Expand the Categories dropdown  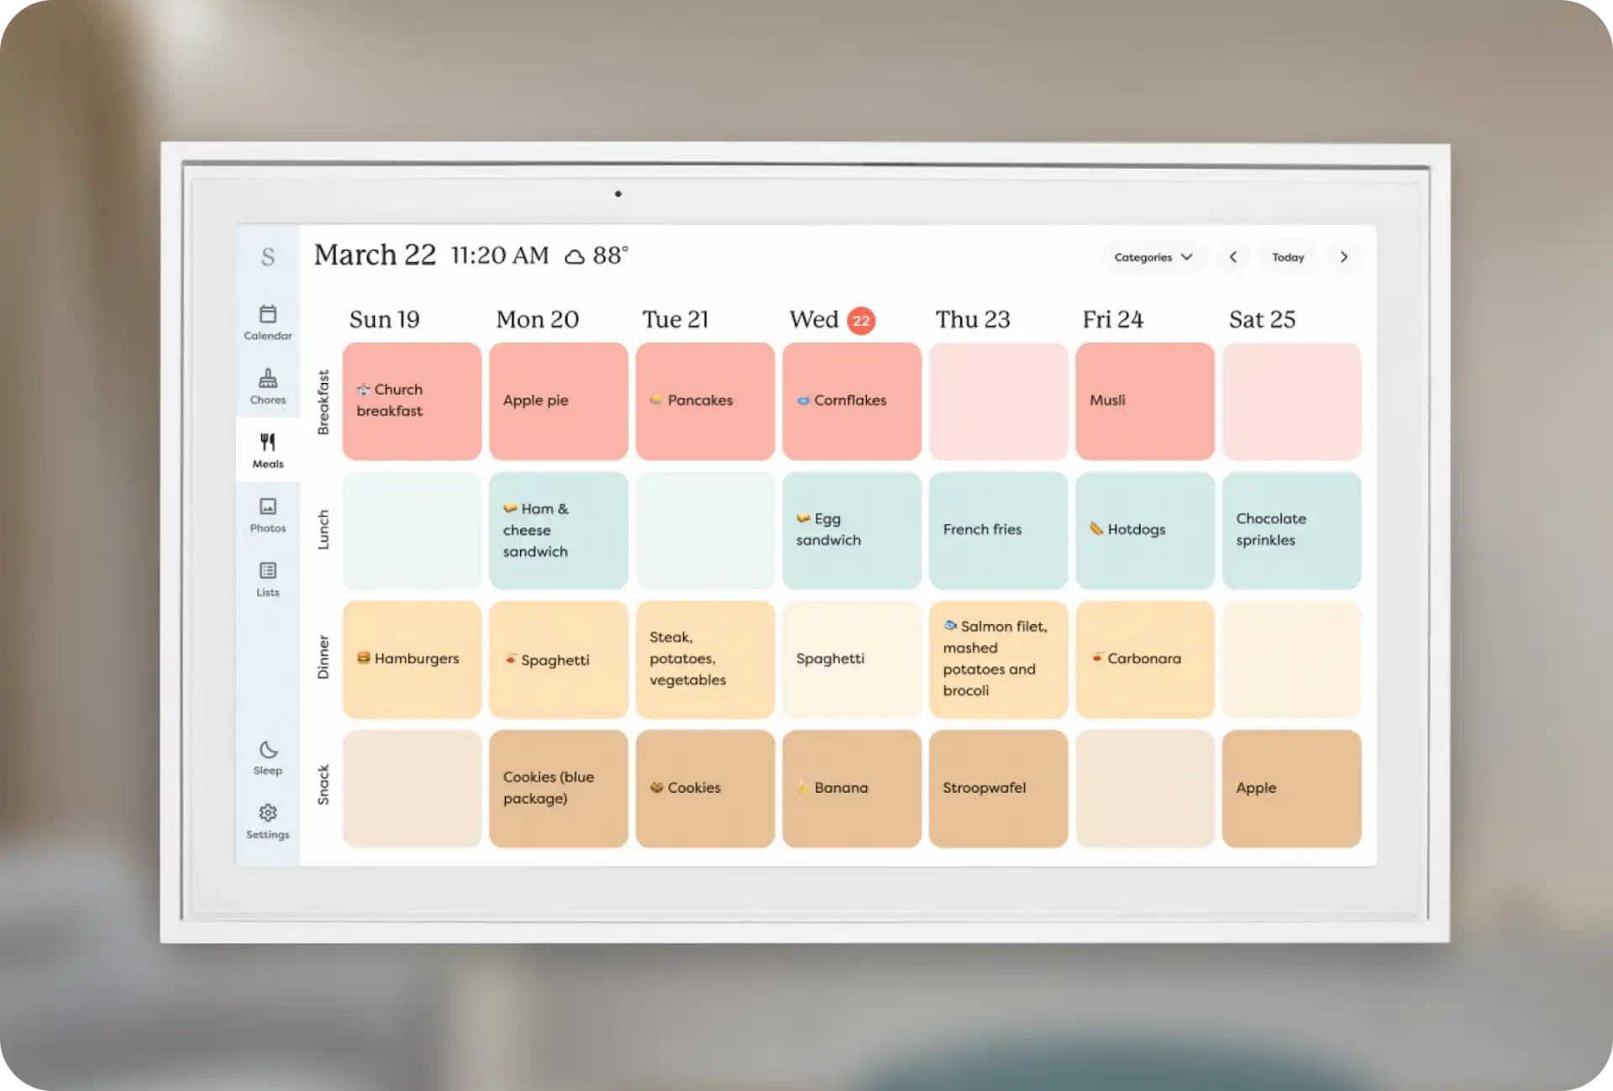1149,257
